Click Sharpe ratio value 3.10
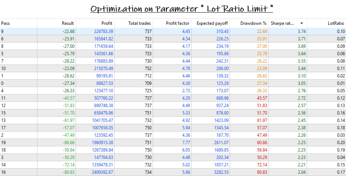 pos(302,76)
